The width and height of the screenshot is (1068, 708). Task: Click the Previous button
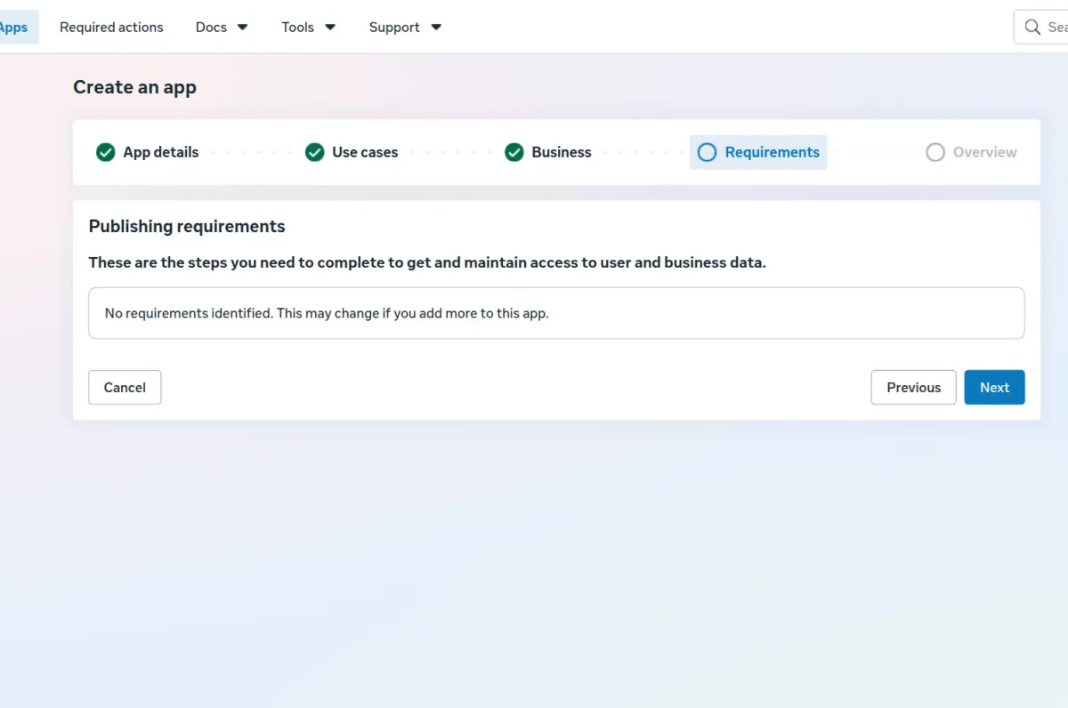coord(913,387)
